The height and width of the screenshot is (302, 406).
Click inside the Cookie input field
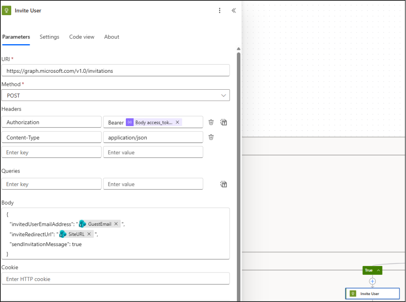tap(115, 278)
